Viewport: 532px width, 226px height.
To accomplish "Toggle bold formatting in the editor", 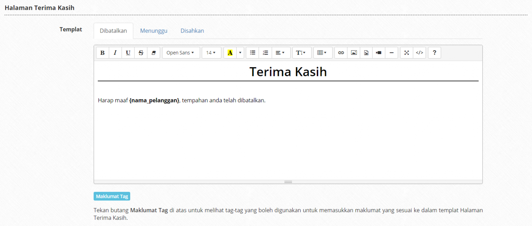I will (103, 52).
